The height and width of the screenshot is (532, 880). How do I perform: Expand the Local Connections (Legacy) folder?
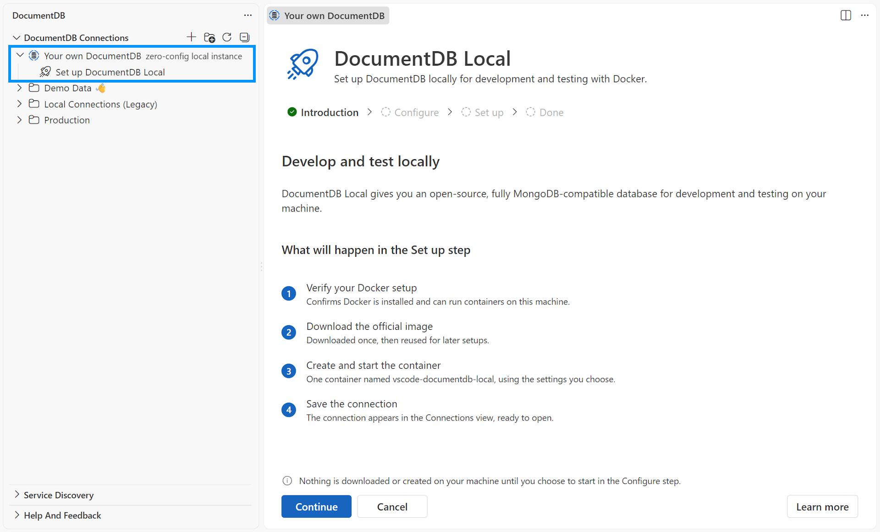(19, 104)
